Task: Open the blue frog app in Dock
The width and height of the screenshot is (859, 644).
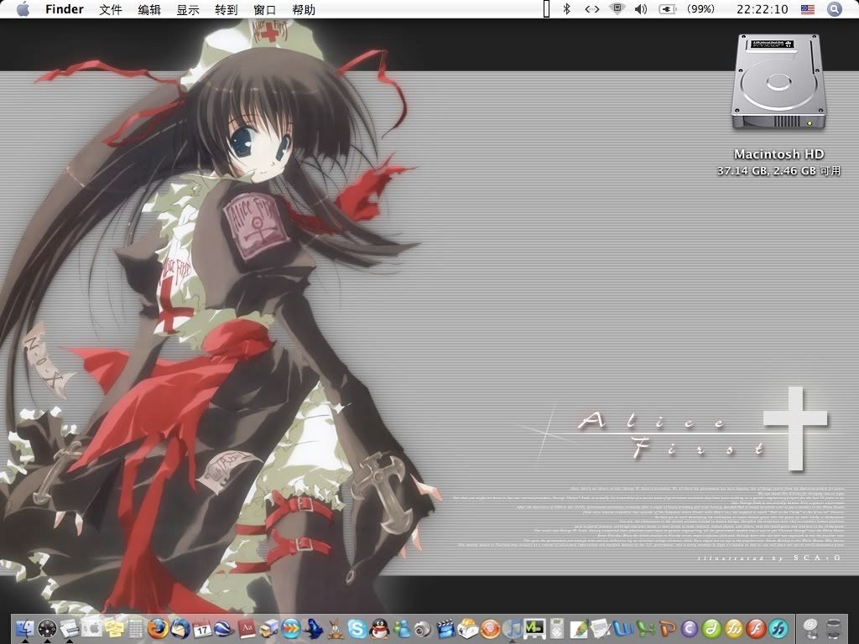Action: [x=314, y=628]
